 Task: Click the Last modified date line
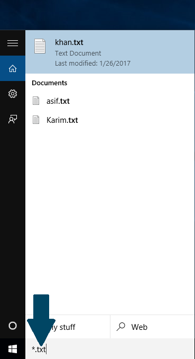[92, 63]
